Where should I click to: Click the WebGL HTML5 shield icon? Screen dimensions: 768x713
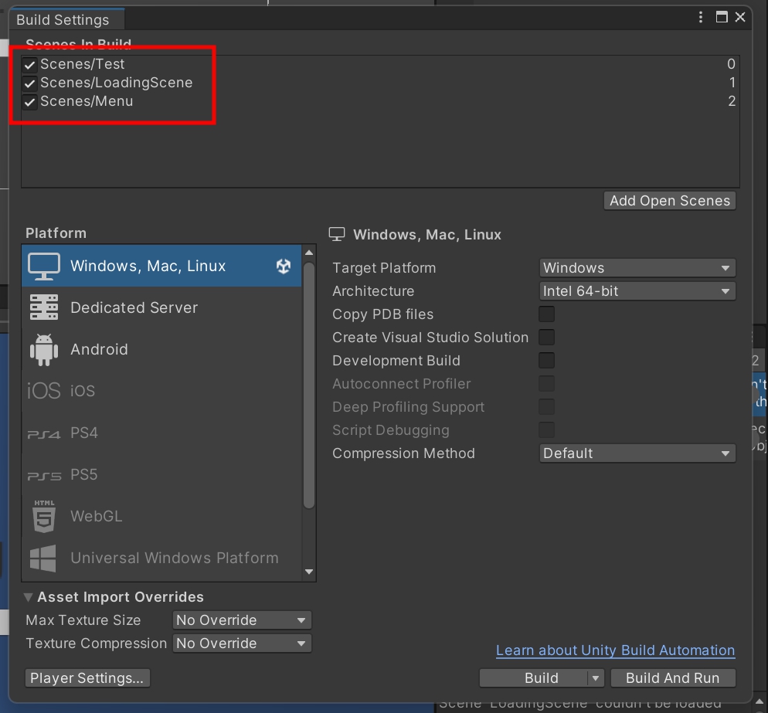[x=44, y=516]
